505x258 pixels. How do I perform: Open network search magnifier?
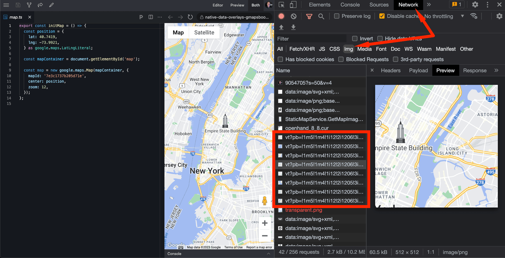tap(321, 16)
